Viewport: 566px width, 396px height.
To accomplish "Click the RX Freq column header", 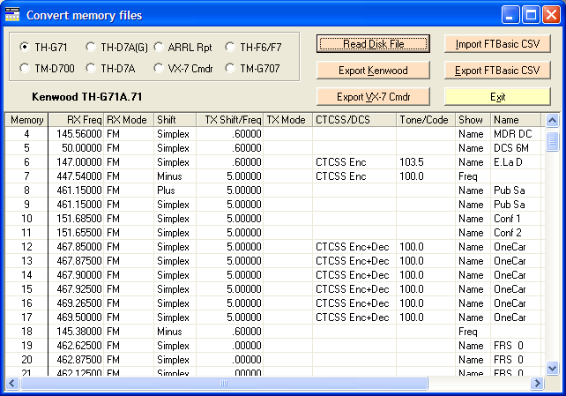I will [x=76, y=120].
